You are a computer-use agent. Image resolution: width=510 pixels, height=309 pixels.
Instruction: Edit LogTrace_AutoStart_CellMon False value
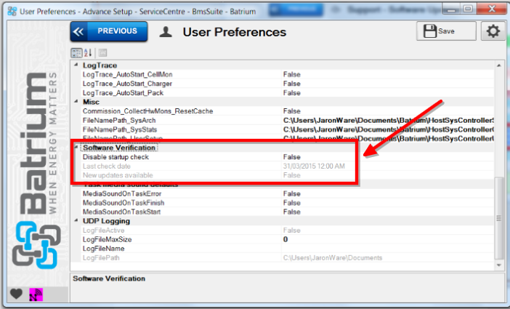387,74
